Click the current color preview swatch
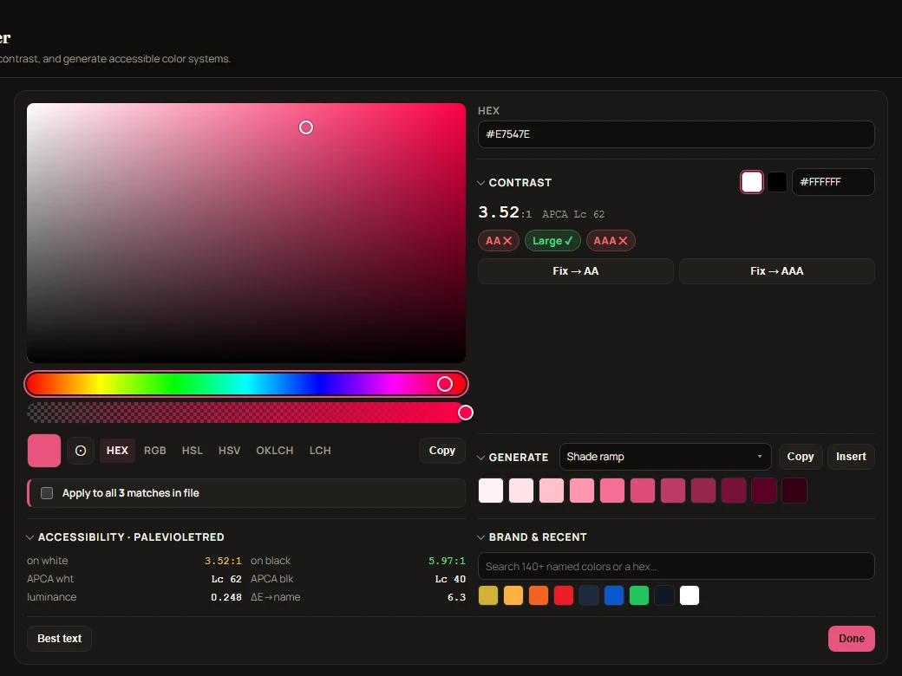The height and width of the screenshot is (676, 902). coord(44,451)
